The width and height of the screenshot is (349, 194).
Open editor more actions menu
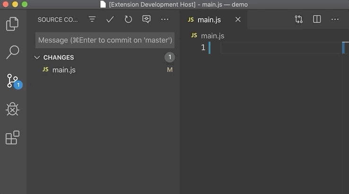pyautogui.click(x=335, y=19)
